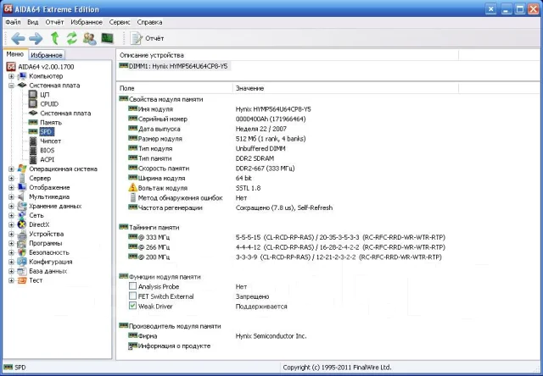The width and height of the screenshot is (543, 376).
Task: Click the Сервер tower icon
Action: point(22,179)
